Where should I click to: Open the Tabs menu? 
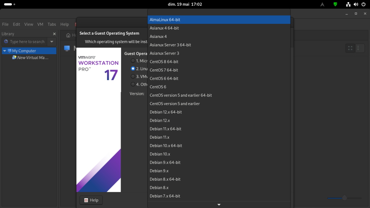[52, 24]
